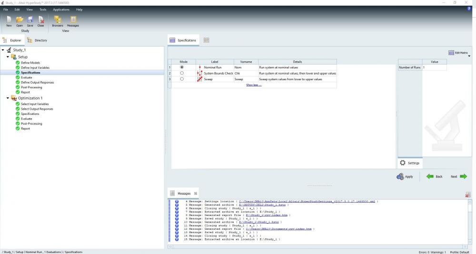Click the Details column header
This screenshot has height=254, width=476.
297,62
